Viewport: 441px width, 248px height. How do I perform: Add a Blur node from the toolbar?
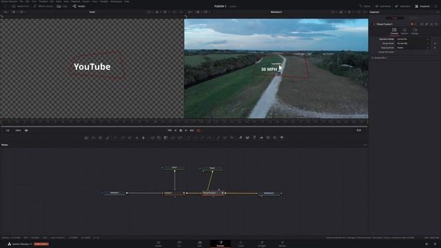click(143, 138)
